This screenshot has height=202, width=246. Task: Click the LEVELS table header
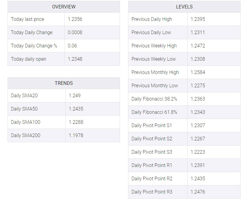[x=184, y=7]
